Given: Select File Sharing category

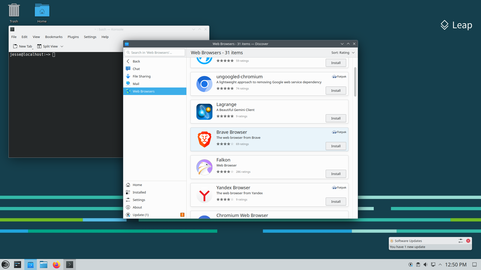Looking at the screenshot, I should pyautogui.click(x=155, y=76).
